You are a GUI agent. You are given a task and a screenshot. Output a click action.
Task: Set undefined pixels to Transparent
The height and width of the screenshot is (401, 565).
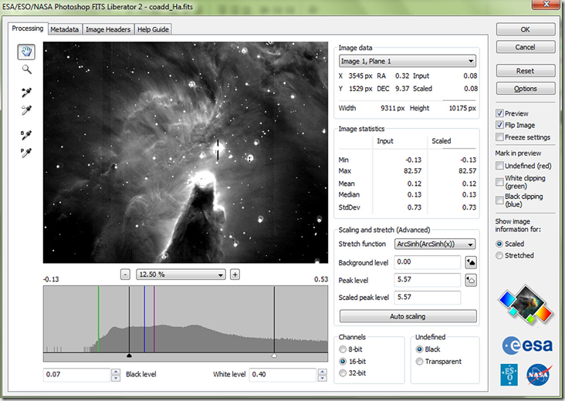(x=419, y=362)
